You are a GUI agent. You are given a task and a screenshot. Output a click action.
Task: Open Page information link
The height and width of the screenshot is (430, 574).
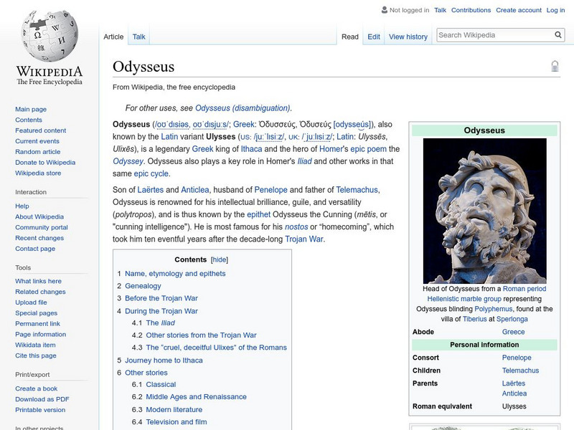click(x=41, y=334)
